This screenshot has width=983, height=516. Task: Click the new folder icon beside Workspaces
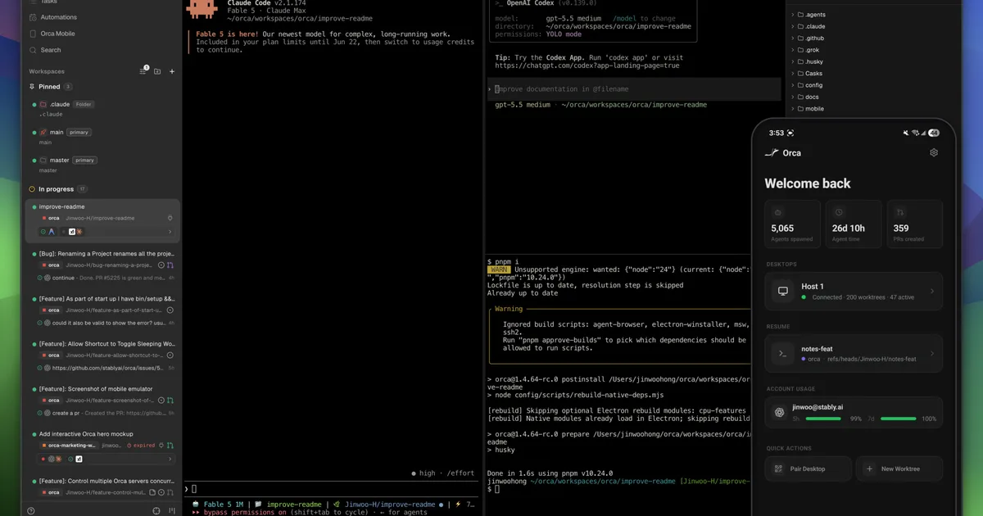[157, 71]
